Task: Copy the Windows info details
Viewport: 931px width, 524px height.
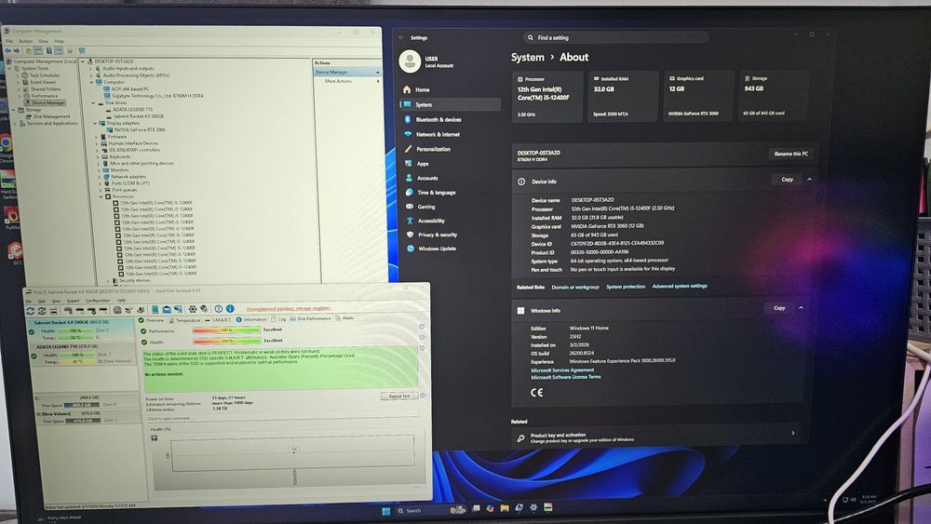Action: pyautogui.click(x=779, y=308)
